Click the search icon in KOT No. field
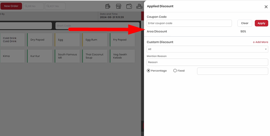The image size is (270, 136). [x=48, y=6]
